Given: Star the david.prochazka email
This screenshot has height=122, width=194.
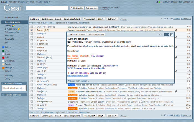Looking at the screenshot, I should coord(35,102).
